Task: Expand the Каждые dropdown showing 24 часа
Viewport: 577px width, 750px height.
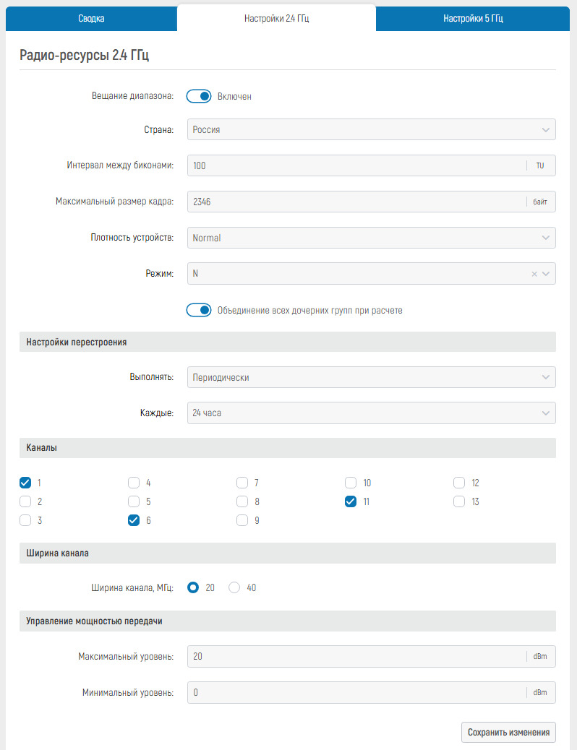Action: pos(372,413)
